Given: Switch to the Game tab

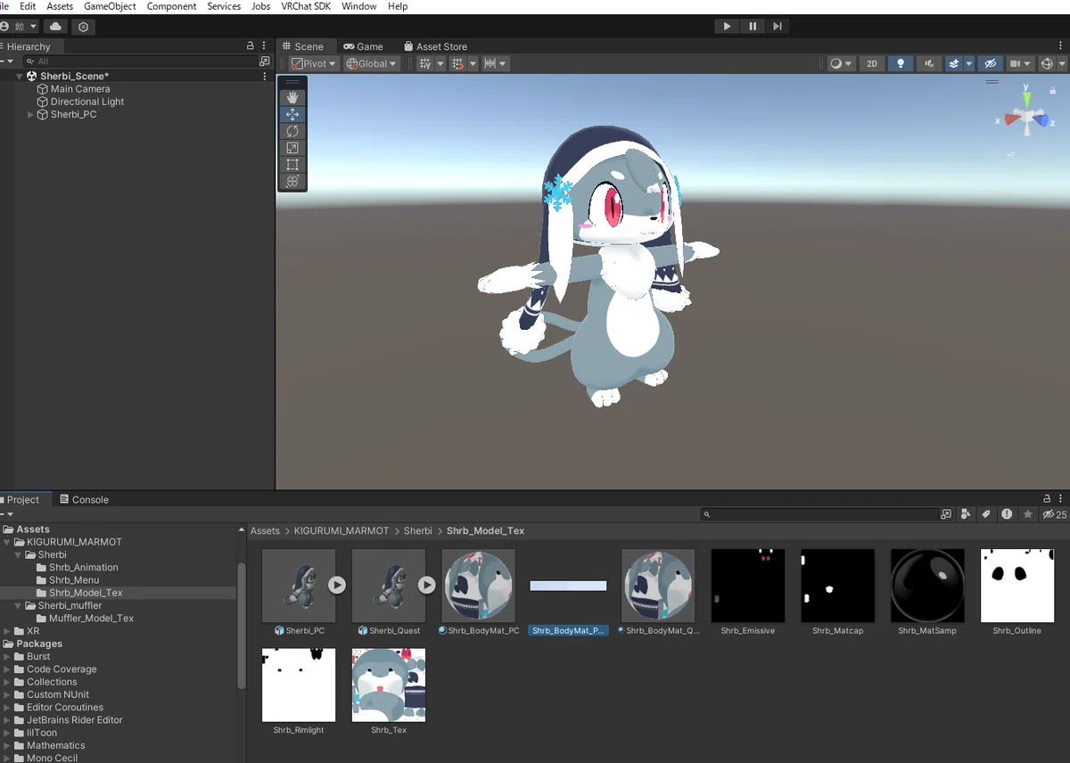Looking at the screenshot, I should pos(364,46).
